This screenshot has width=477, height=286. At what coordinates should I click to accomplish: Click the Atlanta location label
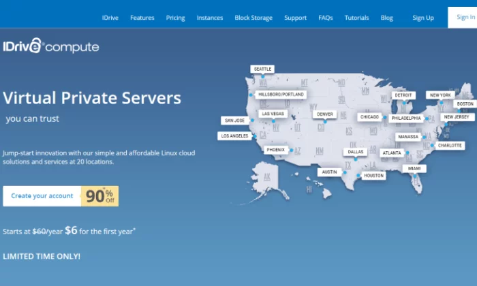(392, 153)
